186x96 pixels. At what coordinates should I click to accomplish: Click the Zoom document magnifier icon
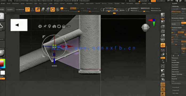[163, 27]
